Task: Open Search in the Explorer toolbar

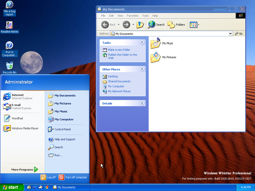Action: [x=156, y=25]
